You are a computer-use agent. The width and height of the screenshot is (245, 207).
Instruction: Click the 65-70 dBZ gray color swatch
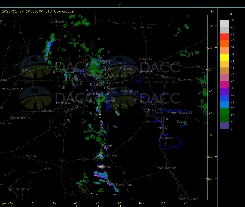pyautogui.click(x=224, y=30)
